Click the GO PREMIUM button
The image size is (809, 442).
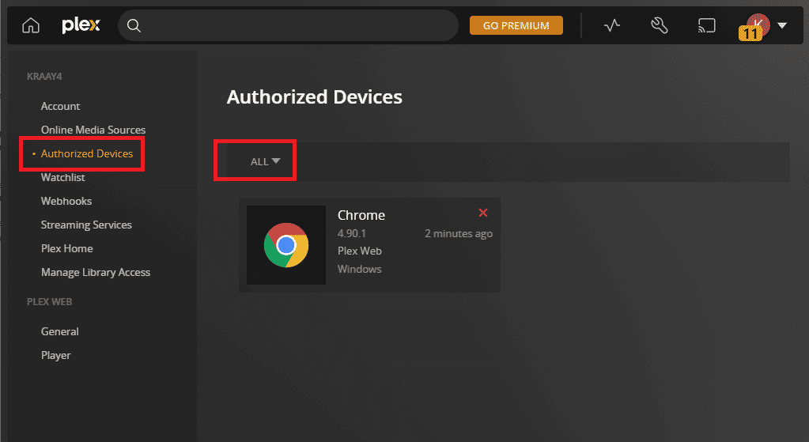516,25
